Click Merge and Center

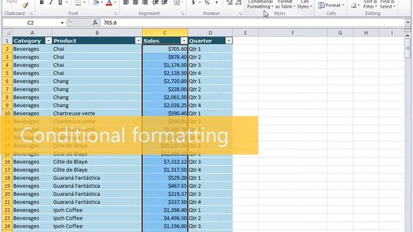(x=177, y=3)
